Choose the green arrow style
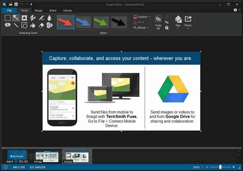 click(x=101, y=22)
